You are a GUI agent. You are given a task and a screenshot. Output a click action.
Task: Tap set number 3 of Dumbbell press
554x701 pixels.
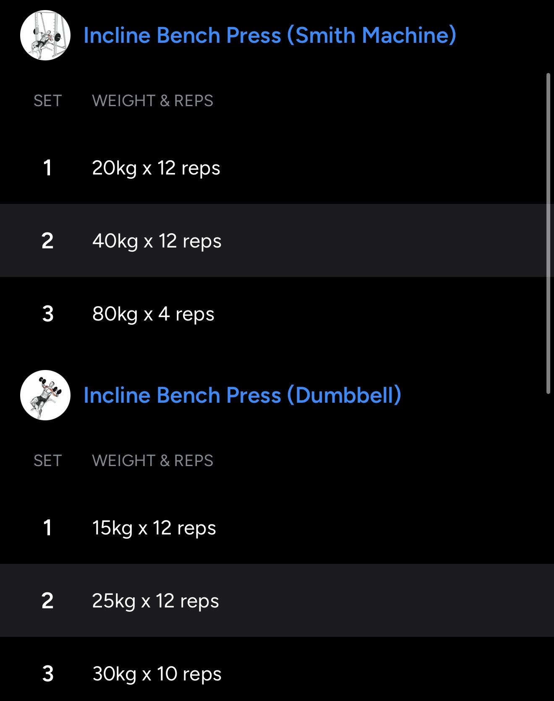(48, 674)
